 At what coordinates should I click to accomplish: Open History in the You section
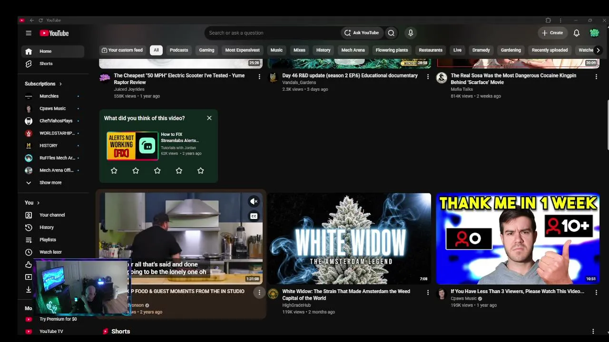click(x=53, y=228)
